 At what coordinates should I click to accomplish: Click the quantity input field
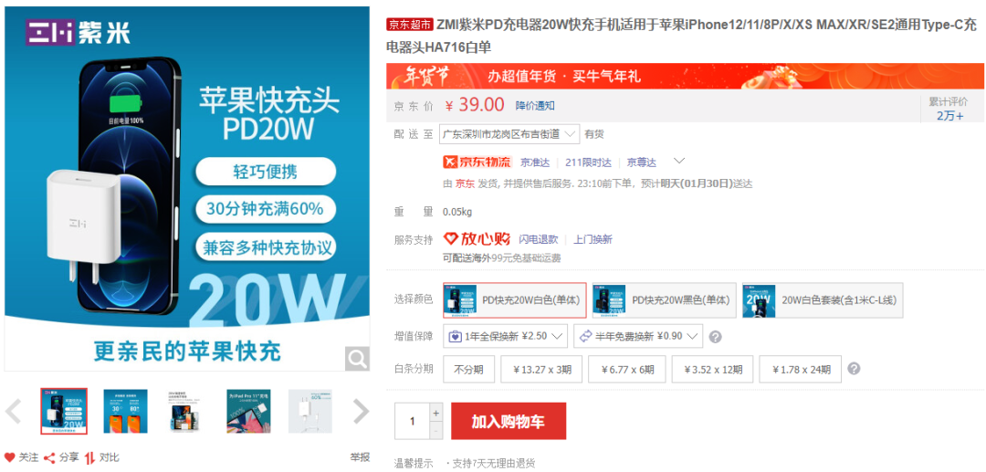click(412, 421)
